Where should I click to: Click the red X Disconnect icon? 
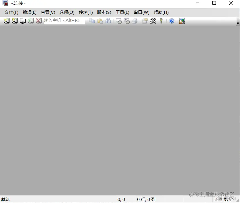(39, 21)
